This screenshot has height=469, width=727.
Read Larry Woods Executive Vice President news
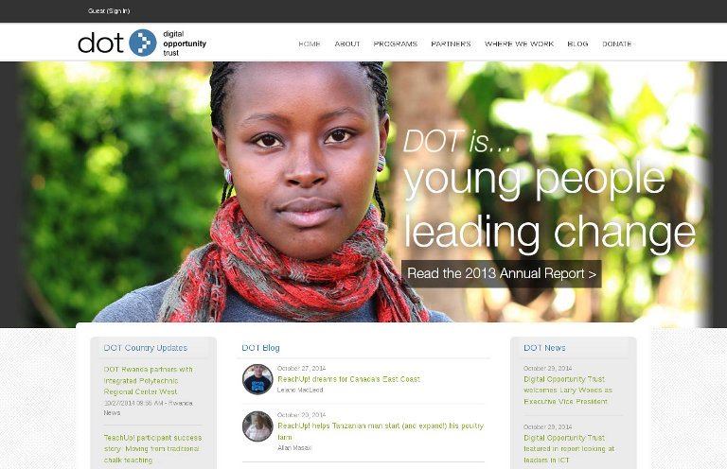coord(568,391)
